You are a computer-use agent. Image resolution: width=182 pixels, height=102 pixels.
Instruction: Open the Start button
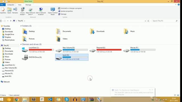pos(2,99)
